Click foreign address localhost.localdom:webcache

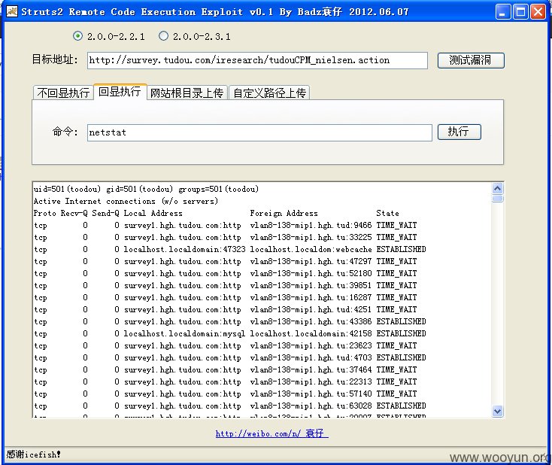coord(311,249)
